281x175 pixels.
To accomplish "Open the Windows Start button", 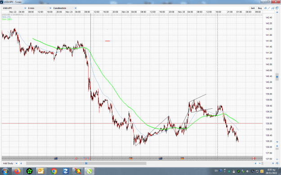I will pos(5,171).
